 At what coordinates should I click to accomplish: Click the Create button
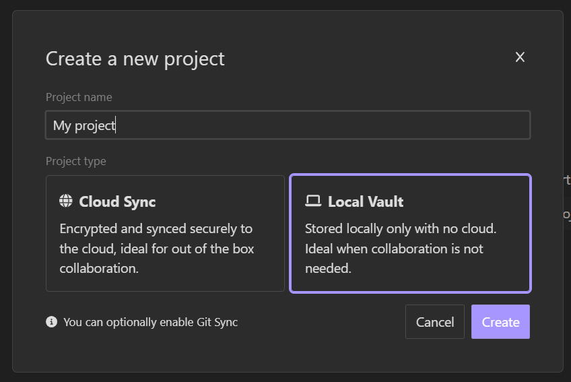500,322
